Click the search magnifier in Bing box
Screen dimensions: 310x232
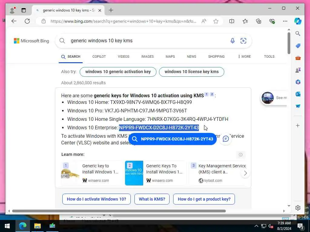pos(62,41)
